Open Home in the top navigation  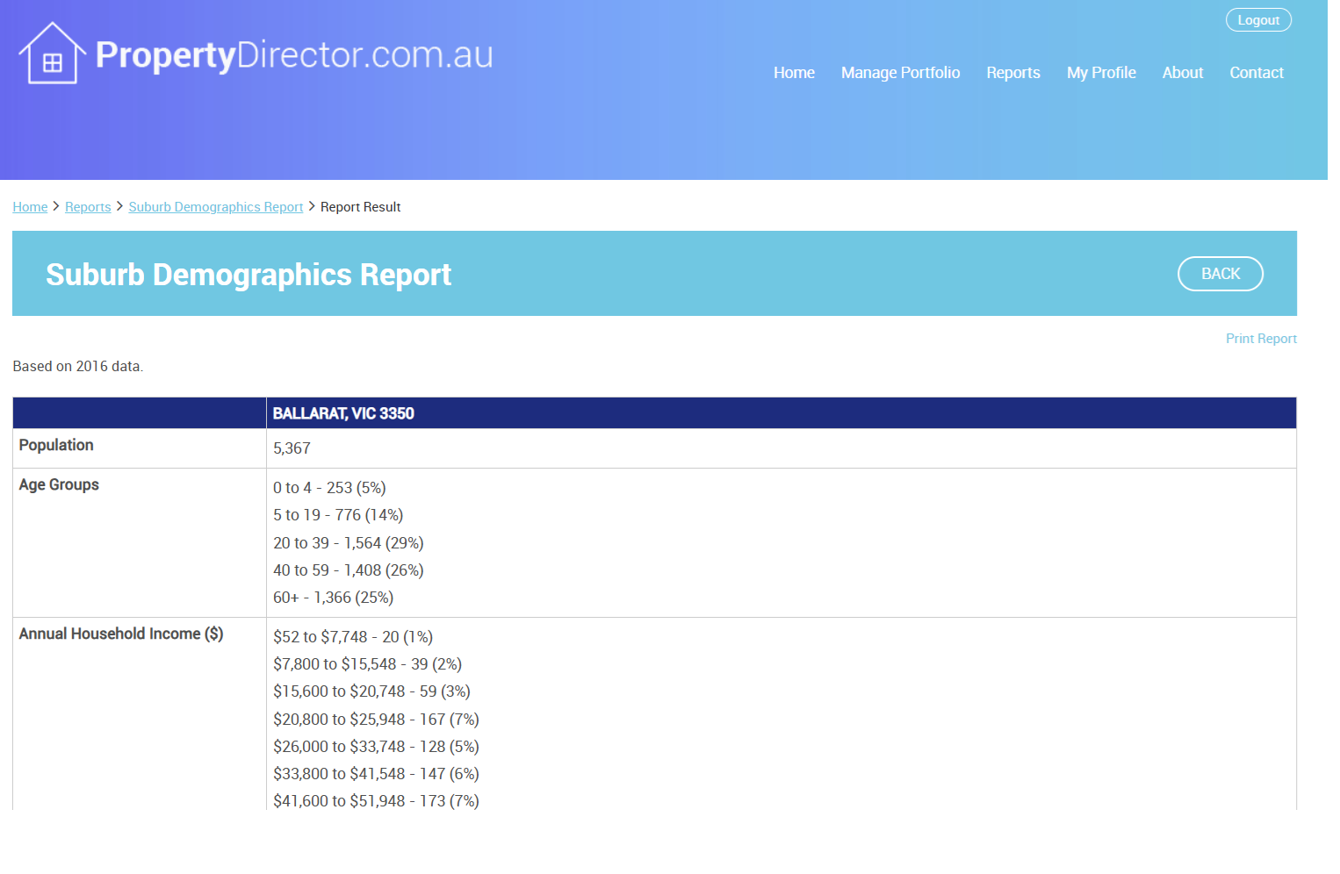point(794,73)
